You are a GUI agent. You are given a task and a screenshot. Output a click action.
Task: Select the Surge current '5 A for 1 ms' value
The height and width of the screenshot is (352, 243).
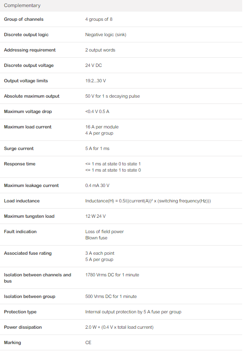[97, 148]
